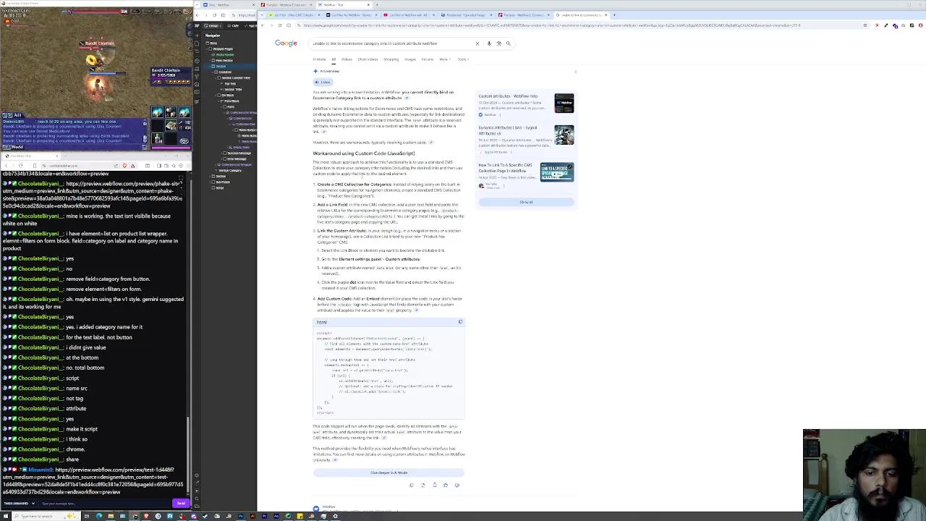Click Show all sources button

click(526, 202)
